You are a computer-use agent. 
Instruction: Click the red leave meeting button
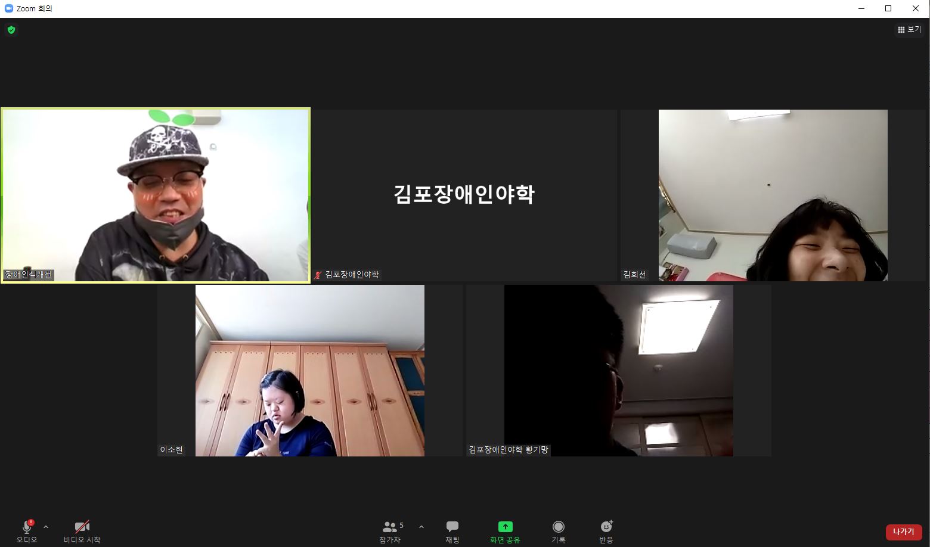click(x=904, y=532)
